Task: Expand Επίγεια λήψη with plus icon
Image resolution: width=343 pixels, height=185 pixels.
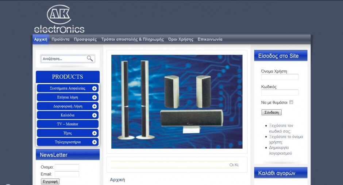Action: click(x=95, y=97)
